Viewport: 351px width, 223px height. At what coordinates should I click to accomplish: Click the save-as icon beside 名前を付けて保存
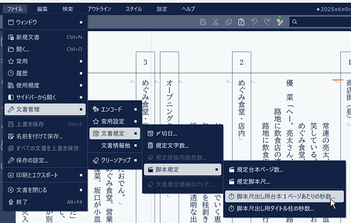coord(11,136)
